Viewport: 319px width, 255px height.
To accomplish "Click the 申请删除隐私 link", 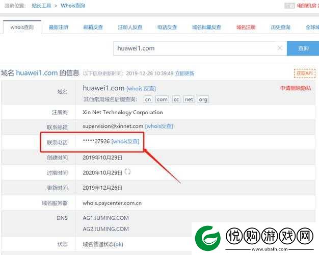I will coord(296,88).
